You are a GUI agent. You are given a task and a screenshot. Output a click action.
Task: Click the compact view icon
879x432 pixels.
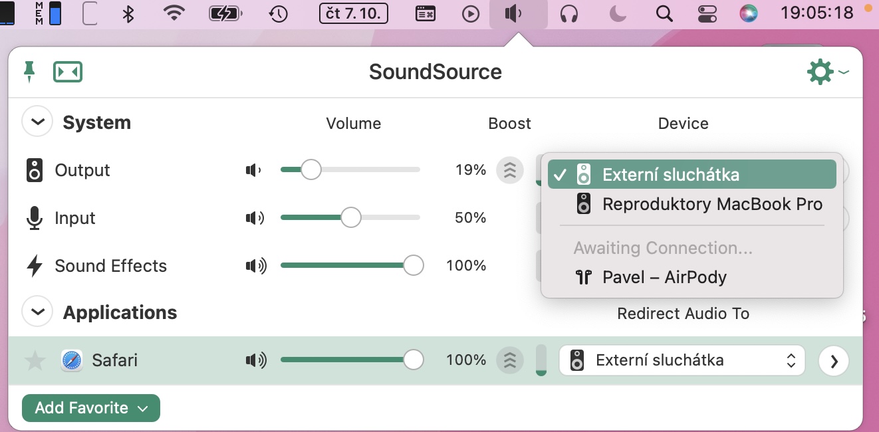[67, 71]
